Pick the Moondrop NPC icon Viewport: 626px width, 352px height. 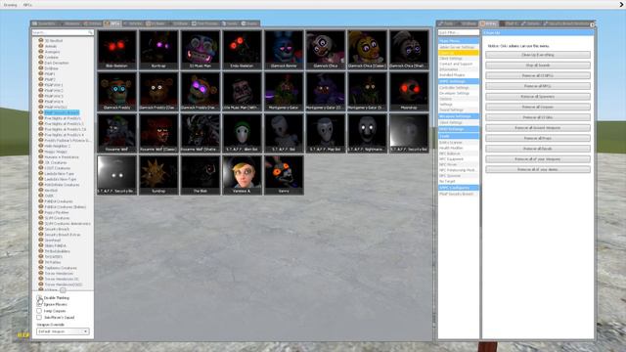(x=409, y=91)
